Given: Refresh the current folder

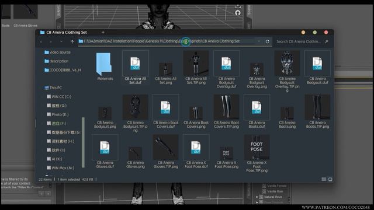Looking at the screenshot, I should (268, 41).
